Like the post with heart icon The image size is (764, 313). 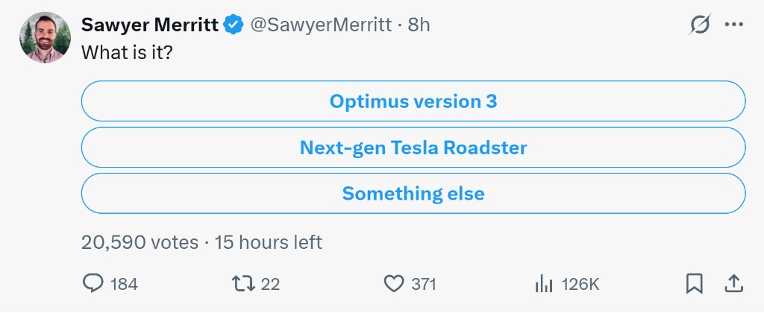(394, 283)
